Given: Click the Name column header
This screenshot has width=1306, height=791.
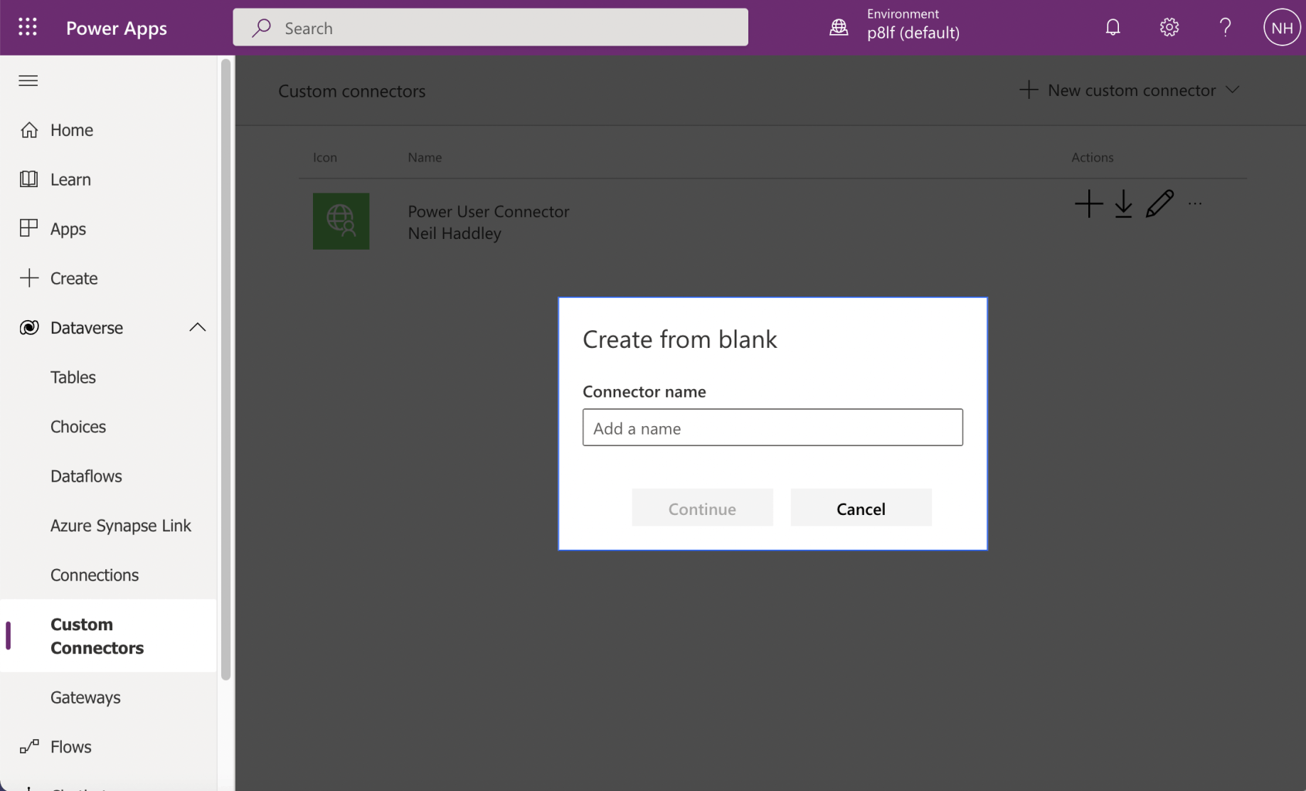Looking at the screenshot, I should pyautogui.click(x=425, y=157).
